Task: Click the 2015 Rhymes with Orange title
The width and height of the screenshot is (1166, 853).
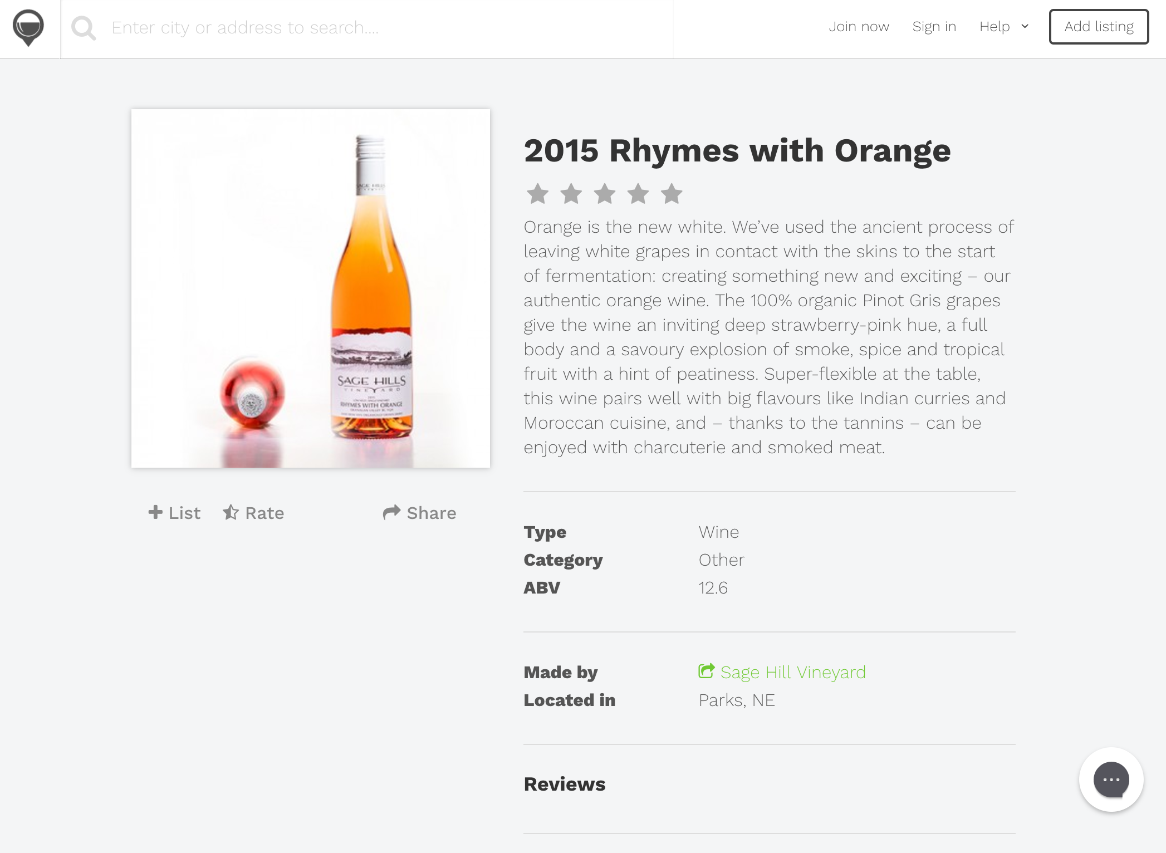Action: [737, 150]
